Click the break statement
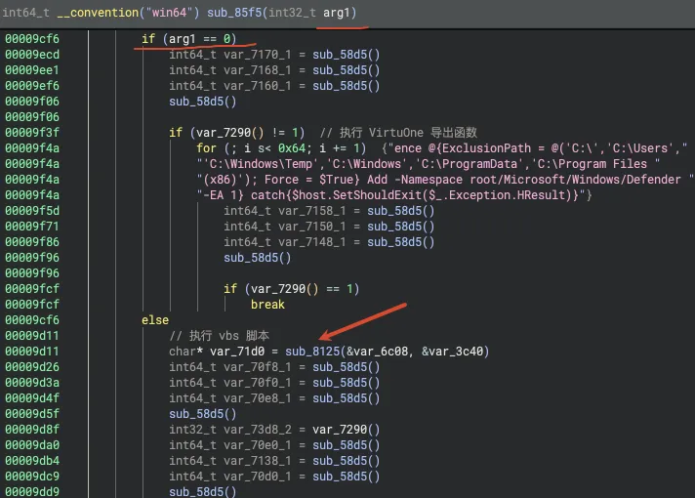 click(267, 305)
